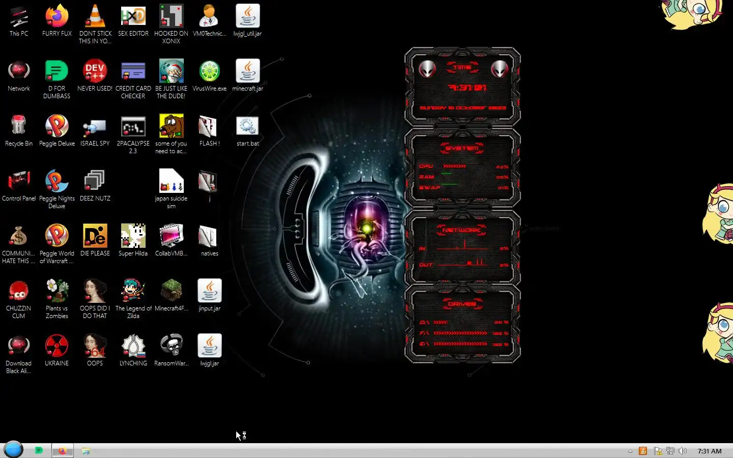The width and height of the screenshot is (733, 458).
Task: Select the FLASH ! folder icon
Action: (x=209, y=131)
